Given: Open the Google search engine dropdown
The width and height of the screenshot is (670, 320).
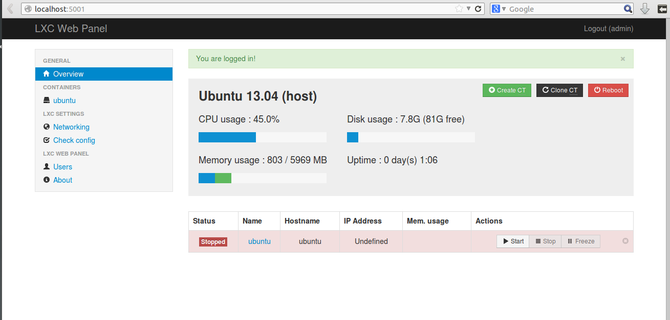Looking at the screenshot, I should 500,9.
